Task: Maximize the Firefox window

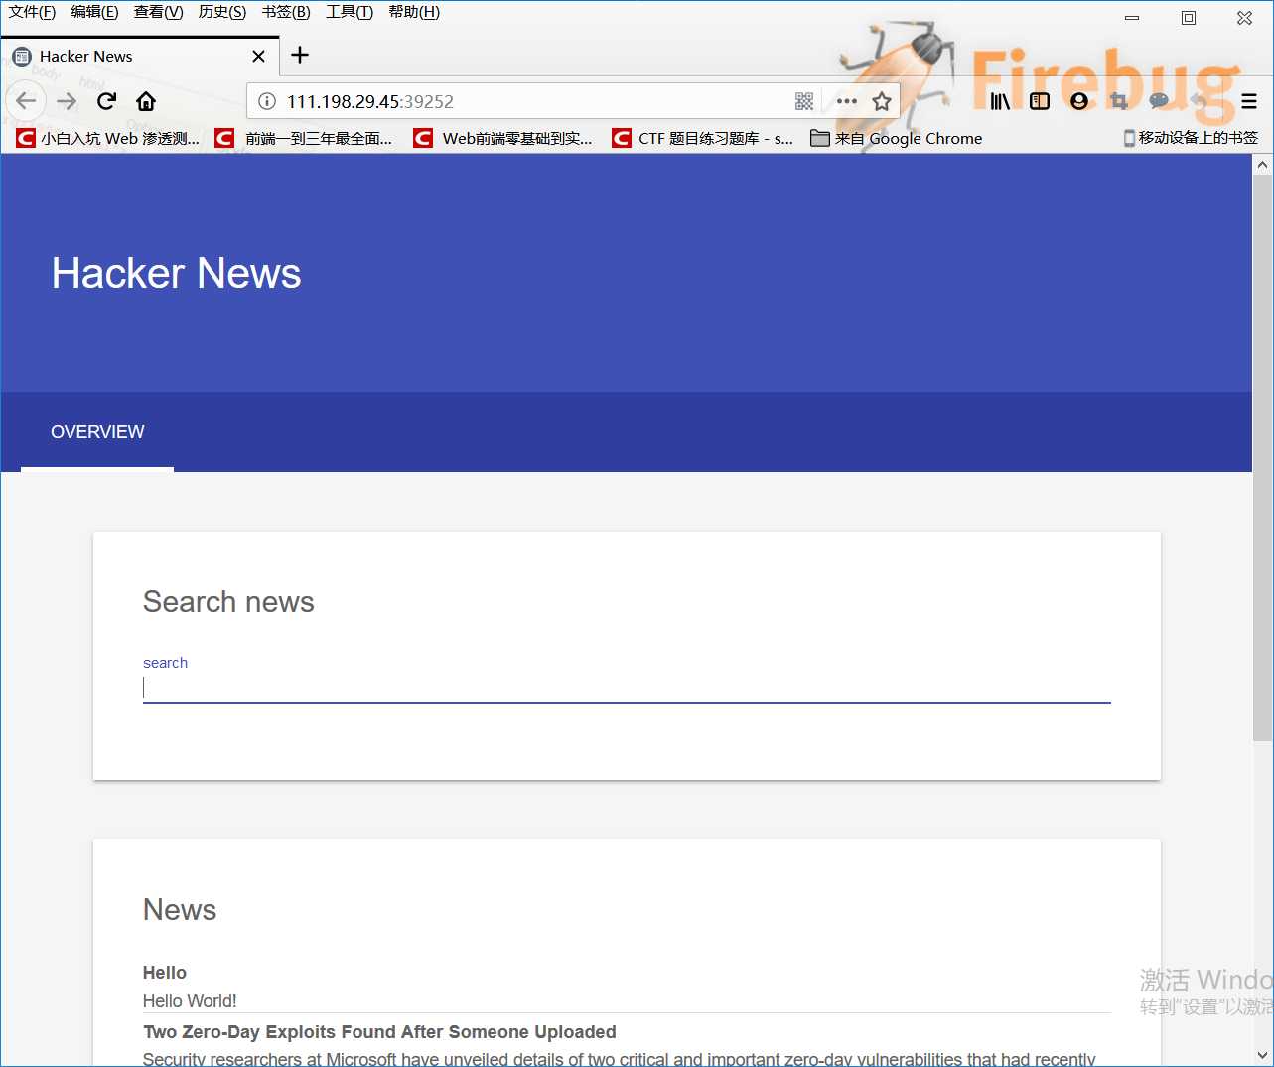Action: point(1189,18)
